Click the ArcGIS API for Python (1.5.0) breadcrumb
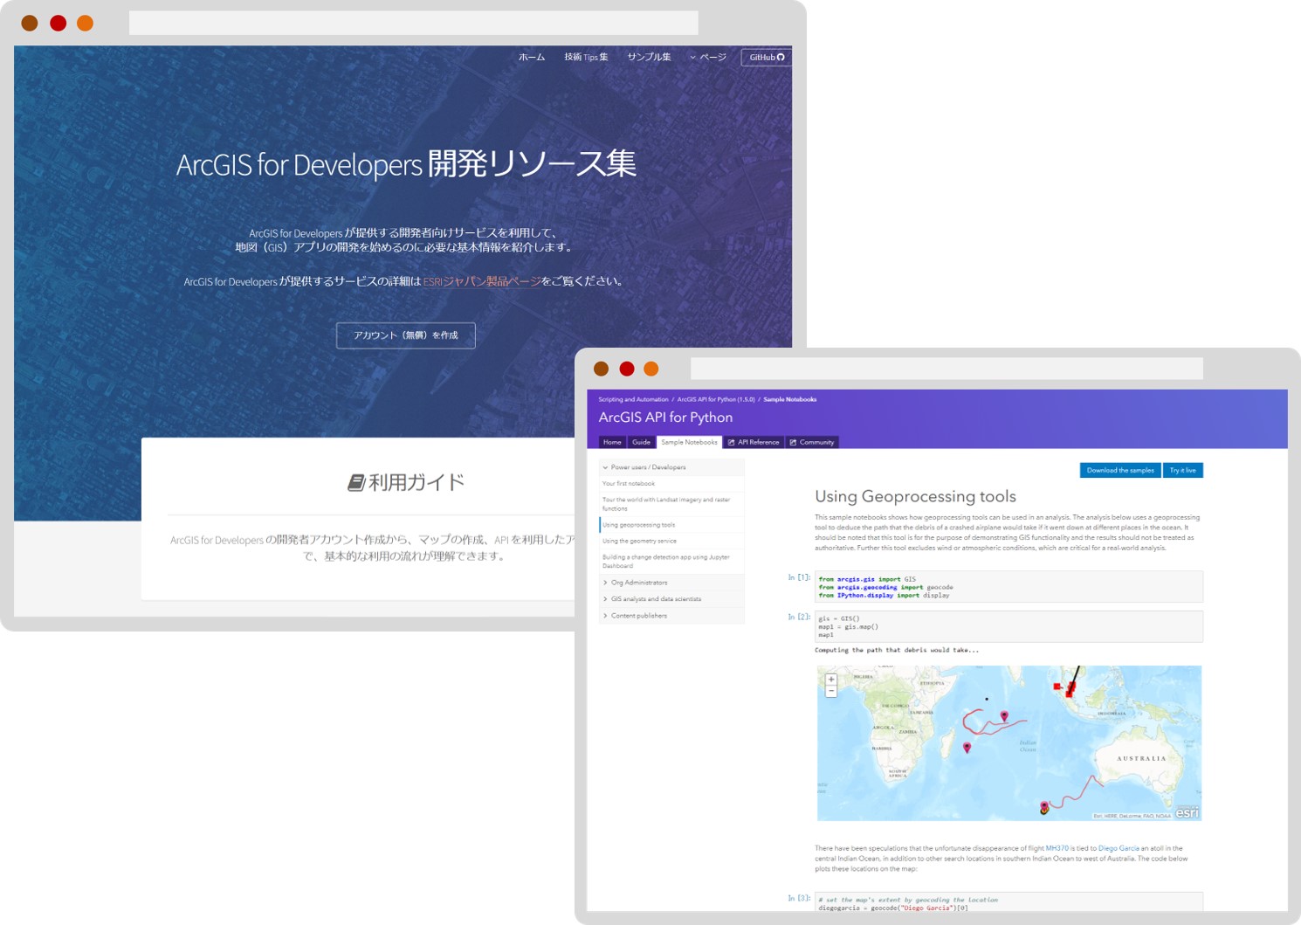Screen dimensions: 1301x925 [x=716, y=399]
